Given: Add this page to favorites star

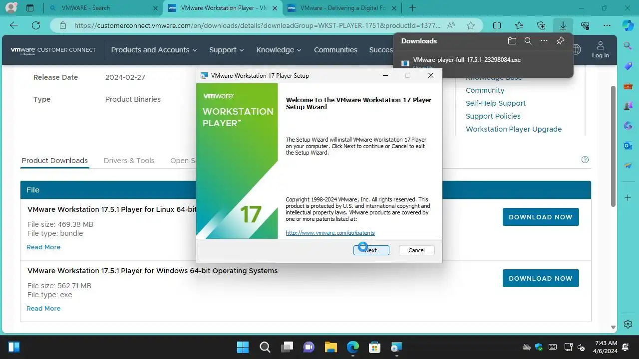Looking at the screenshot, I should tap(471, 25).
